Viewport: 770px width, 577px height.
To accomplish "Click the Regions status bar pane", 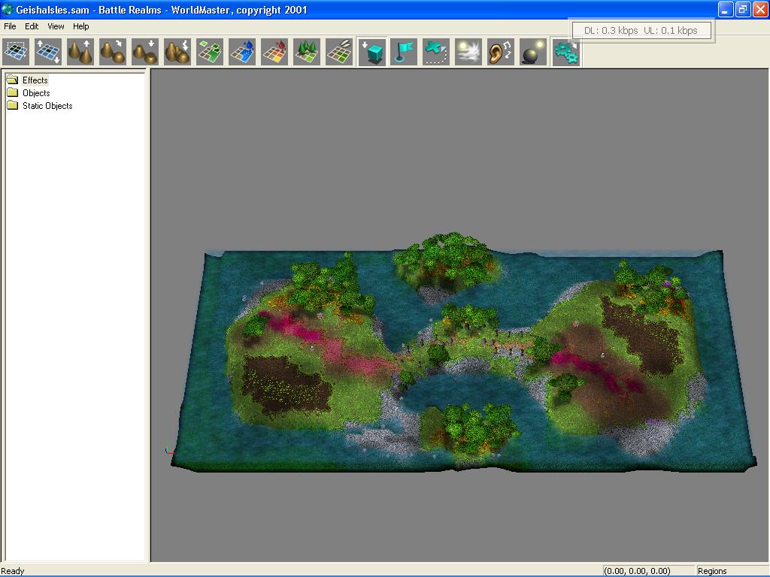I will 732,571.
